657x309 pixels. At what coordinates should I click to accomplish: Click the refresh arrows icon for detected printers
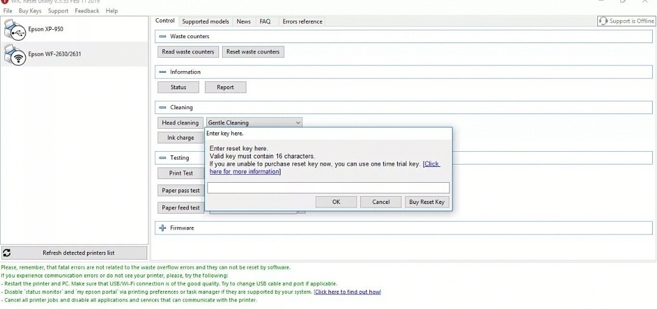pyautogui.click(x=7, y=253)
